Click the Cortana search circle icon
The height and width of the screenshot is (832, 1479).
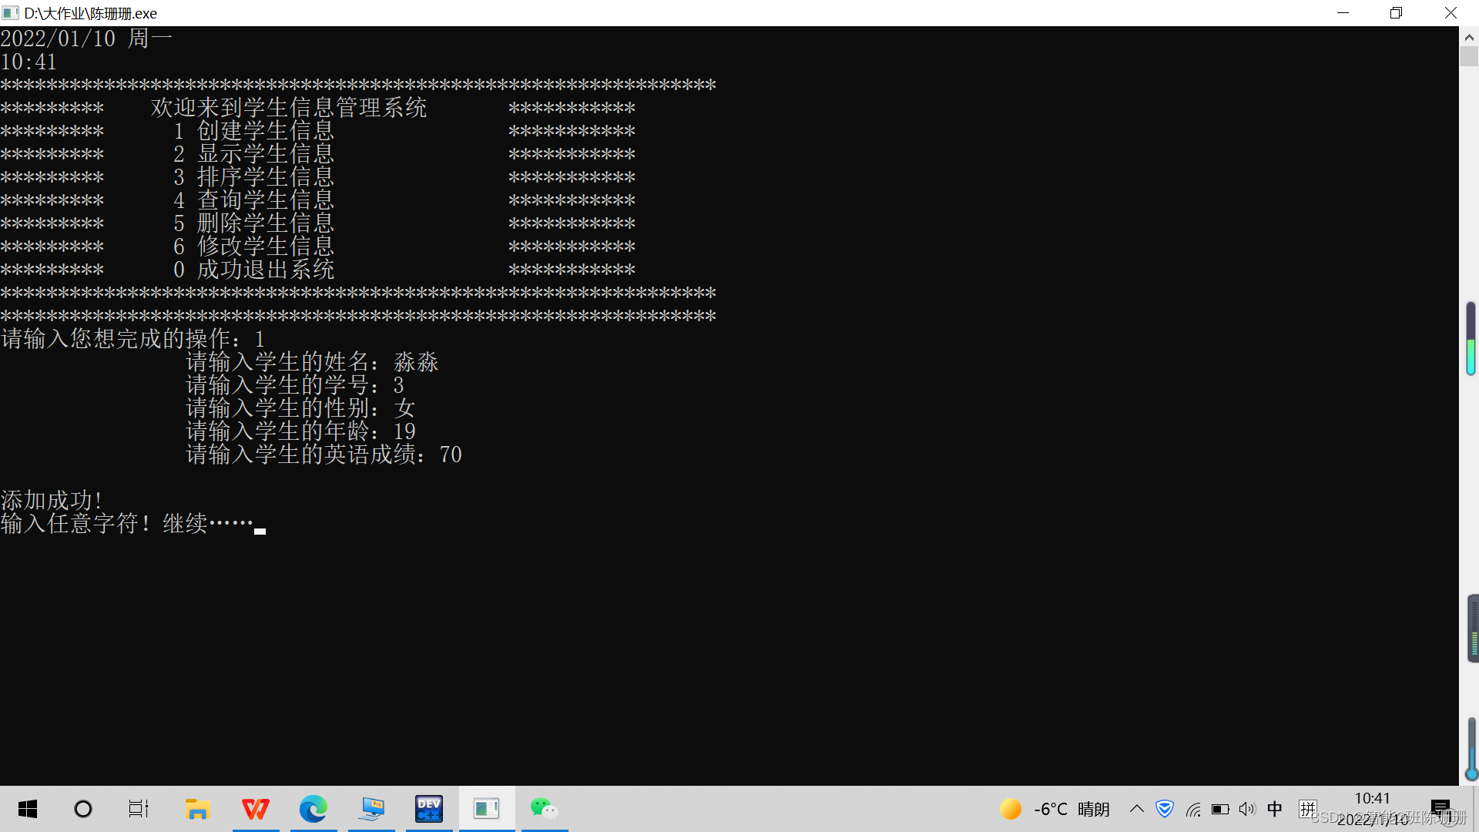click(x=83, y=809)
